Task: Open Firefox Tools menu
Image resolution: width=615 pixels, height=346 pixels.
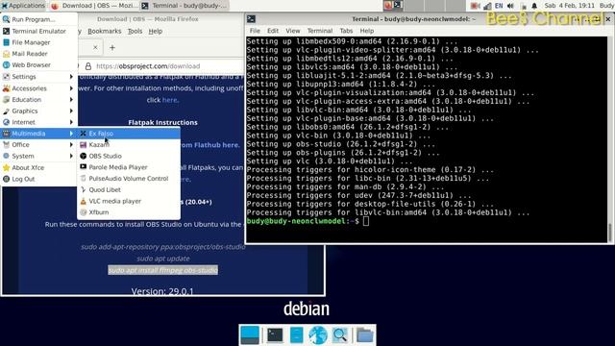Action: pos(135,31)
